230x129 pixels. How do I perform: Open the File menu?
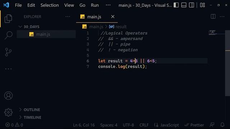(18, 5)
